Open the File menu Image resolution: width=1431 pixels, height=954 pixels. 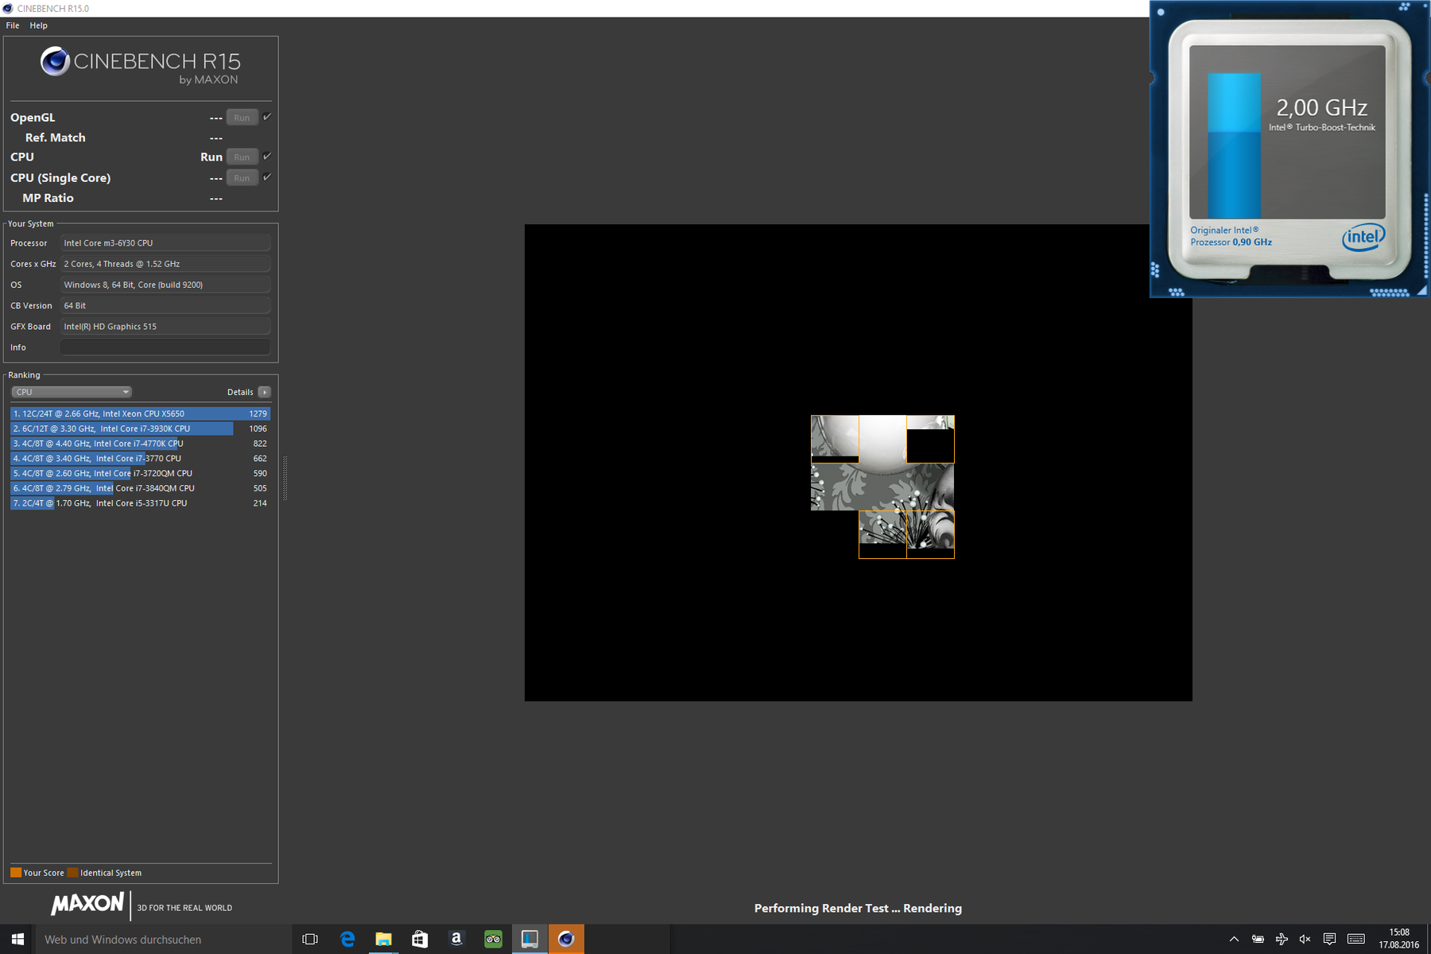click(13, 25)
